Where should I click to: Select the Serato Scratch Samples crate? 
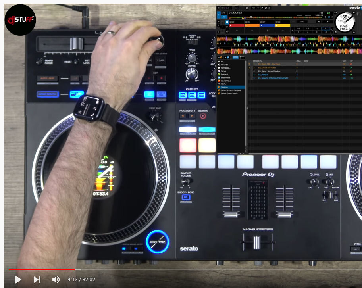229,90
